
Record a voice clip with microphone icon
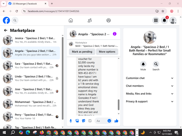71,121
